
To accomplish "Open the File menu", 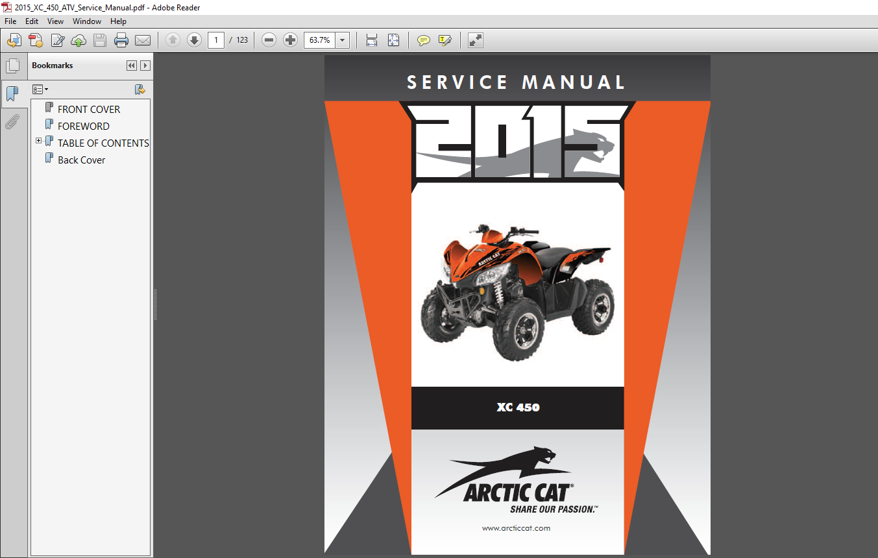I will click(10, 21).
